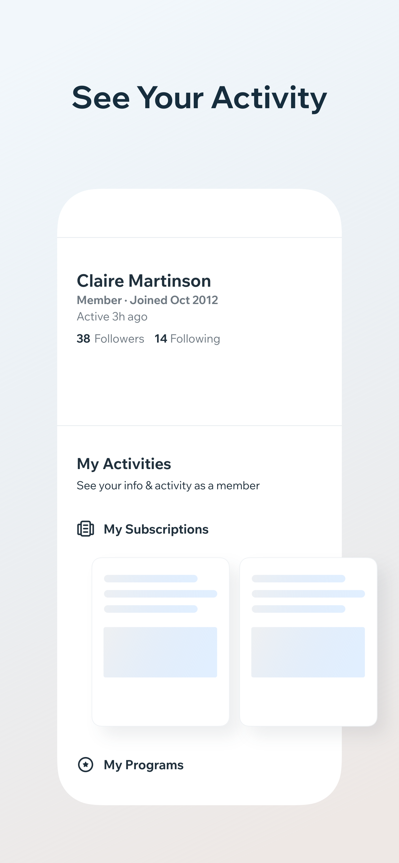Image resolution: width=399 pixels, height=863 pixels.
Task: Click the My Programs star badge icon
Action: click(85, 765)
